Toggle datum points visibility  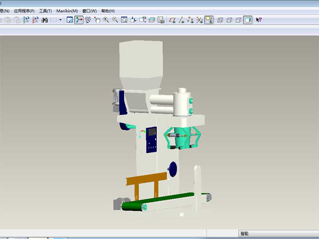(191, 20)
